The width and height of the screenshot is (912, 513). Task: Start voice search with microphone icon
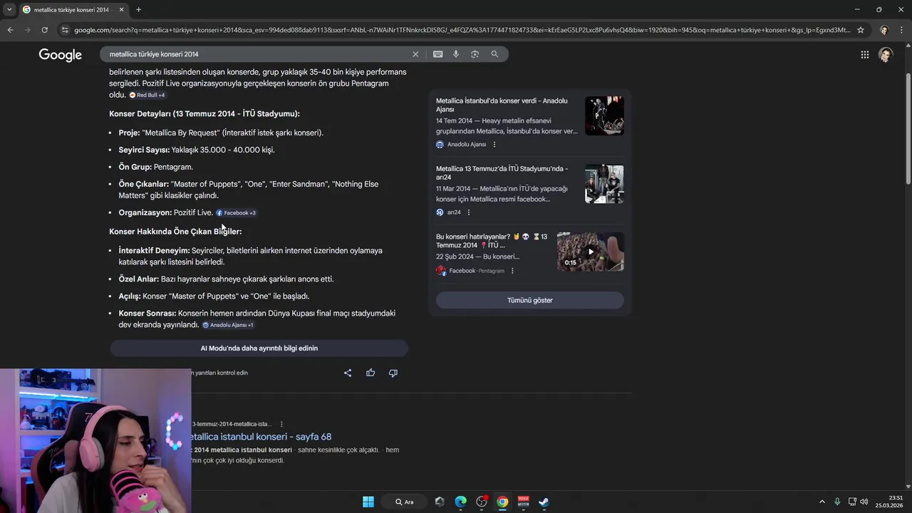(x=456, y=54)
